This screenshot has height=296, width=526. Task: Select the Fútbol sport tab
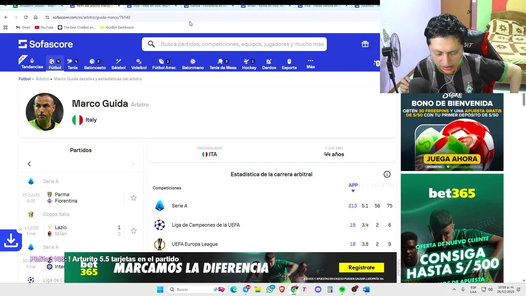pyautogui.click(x=55, y=64)
